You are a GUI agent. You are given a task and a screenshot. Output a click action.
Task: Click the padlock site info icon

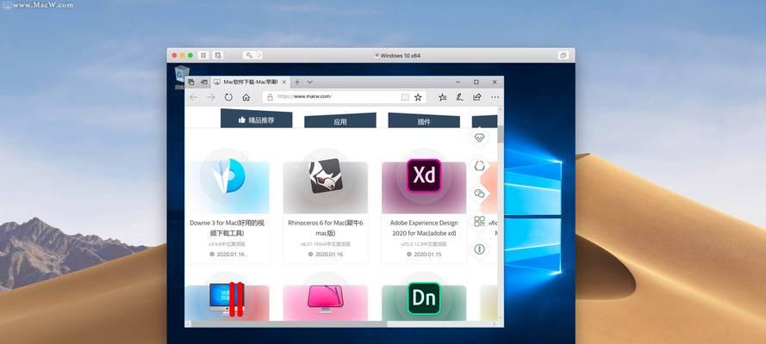(269, 97)
